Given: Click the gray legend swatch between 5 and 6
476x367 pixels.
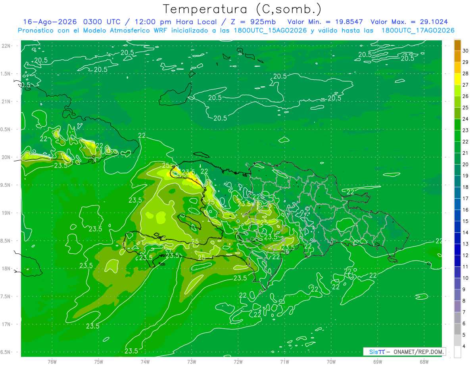Looking at the screenshot, I should pyautogui.click(x=457, y=329).
